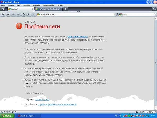Click the vertical scrollbar up arrow

click(x=156, y=19)
